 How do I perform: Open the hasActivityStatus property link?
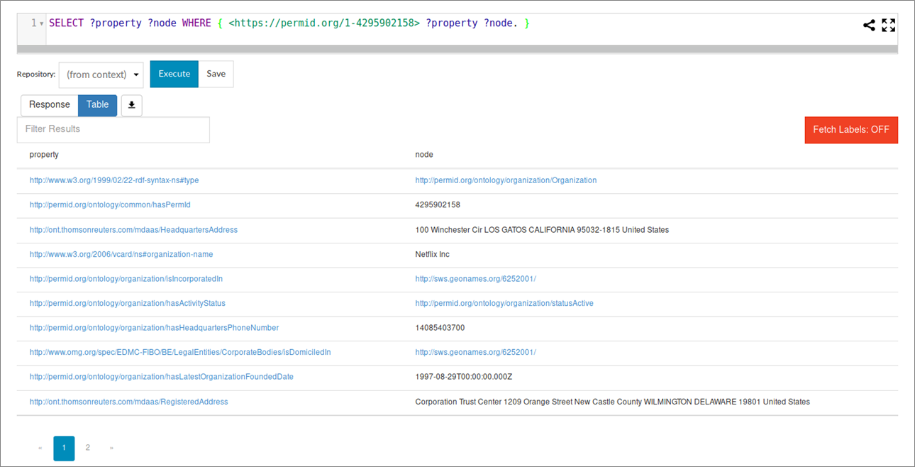coord(128,303)
